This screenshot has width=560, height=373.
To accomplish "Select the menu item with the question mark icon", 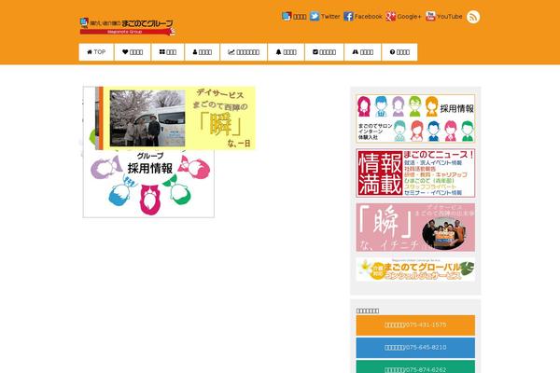I will 399,52.
